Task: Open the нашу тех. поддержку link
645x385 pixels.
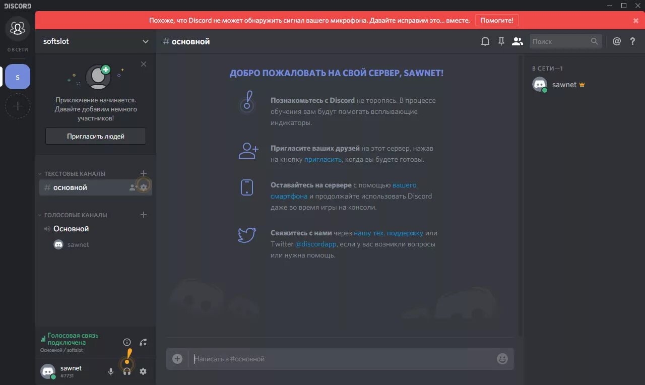Action: (x=389, y=233)
